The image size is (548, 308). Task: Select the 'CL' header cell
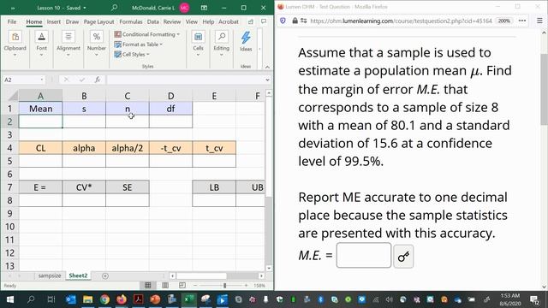(x=40, y=148)
